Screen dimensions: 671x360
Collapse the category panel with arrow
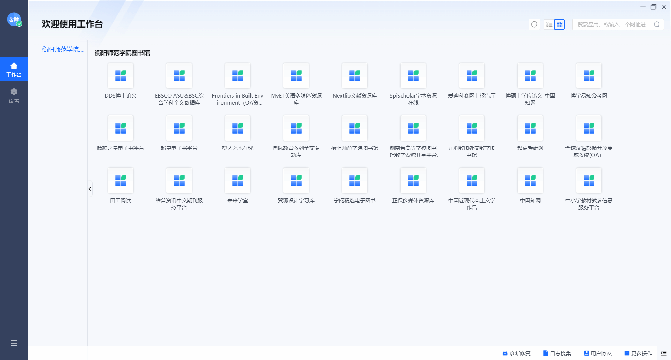pyautogui.click(x=90, y=189)
